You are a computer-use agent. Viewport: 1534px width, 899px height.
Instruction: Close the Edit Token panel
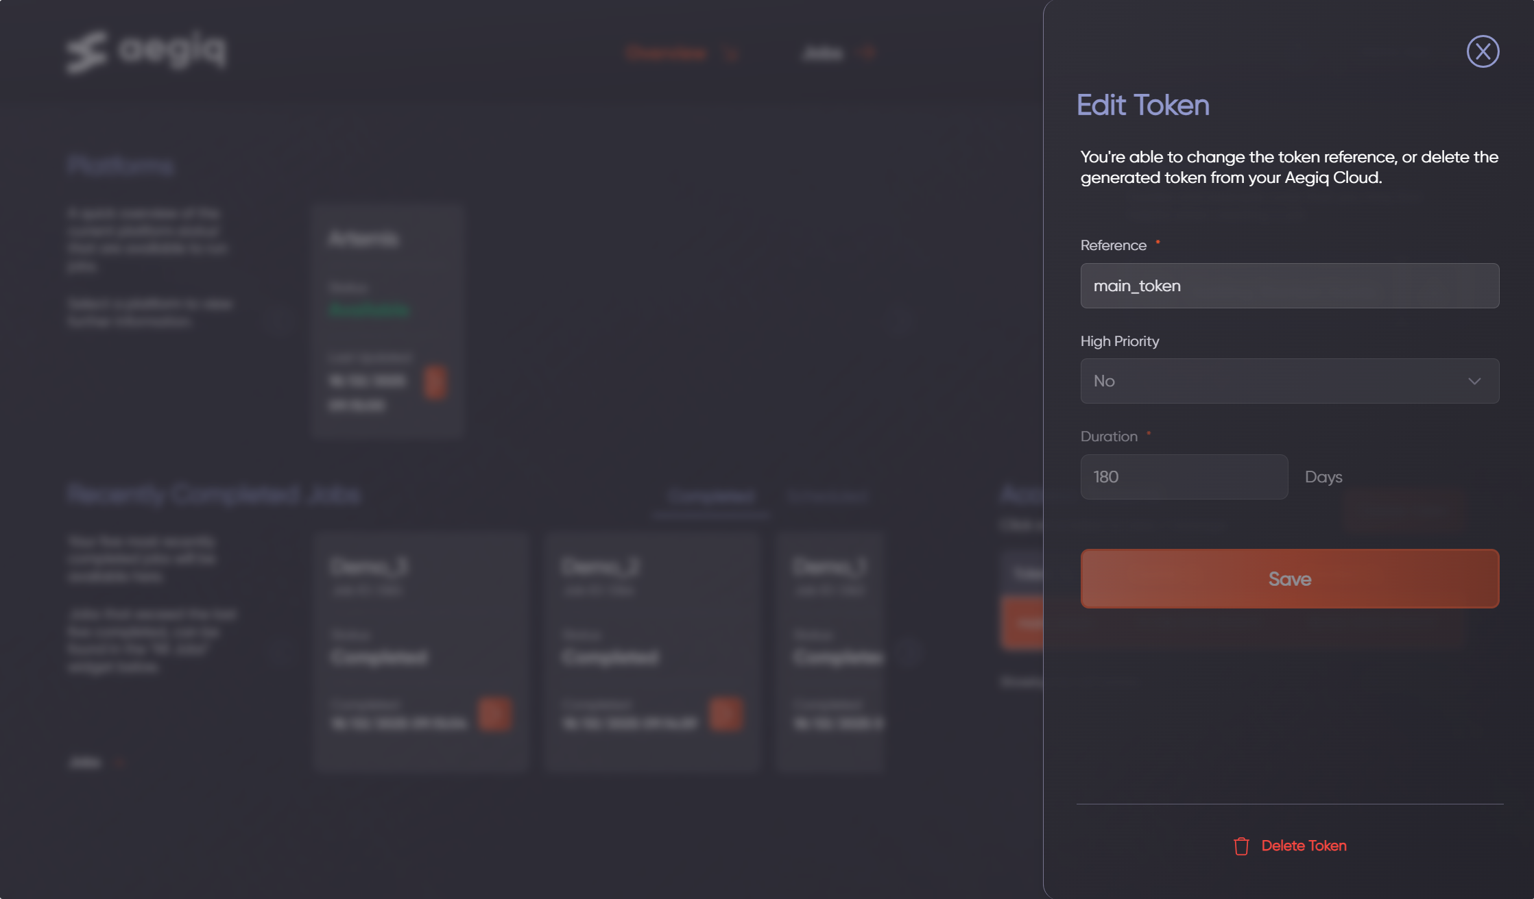(x=1483, y=51)
